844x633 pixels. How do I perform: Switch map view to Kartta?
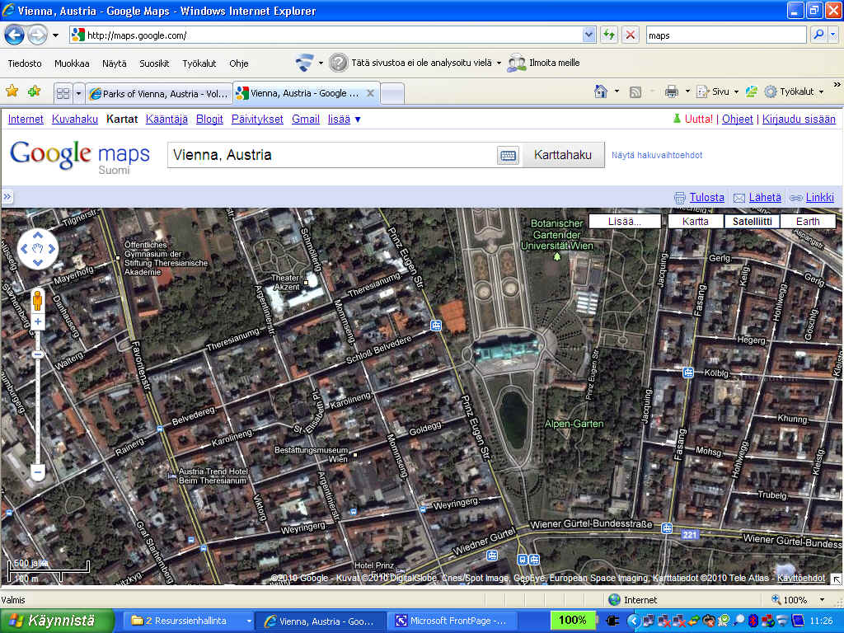point(695,221)
